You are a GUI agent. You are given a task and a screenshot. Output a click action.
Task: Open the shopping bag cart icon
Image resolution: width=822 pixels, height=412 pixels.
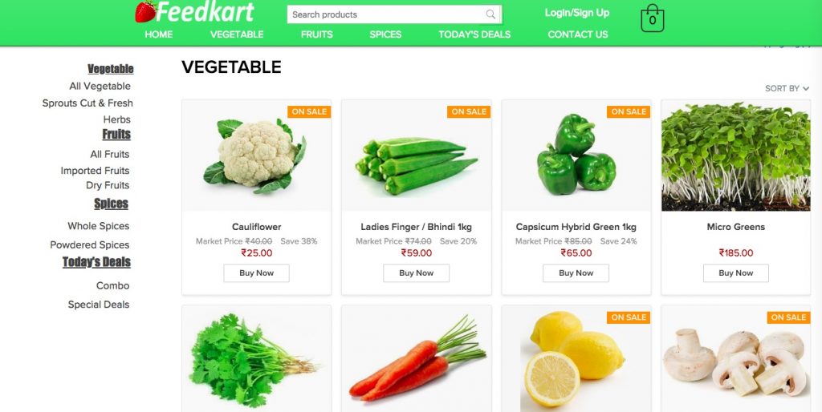pyautogui.click(x=652, y=18)
